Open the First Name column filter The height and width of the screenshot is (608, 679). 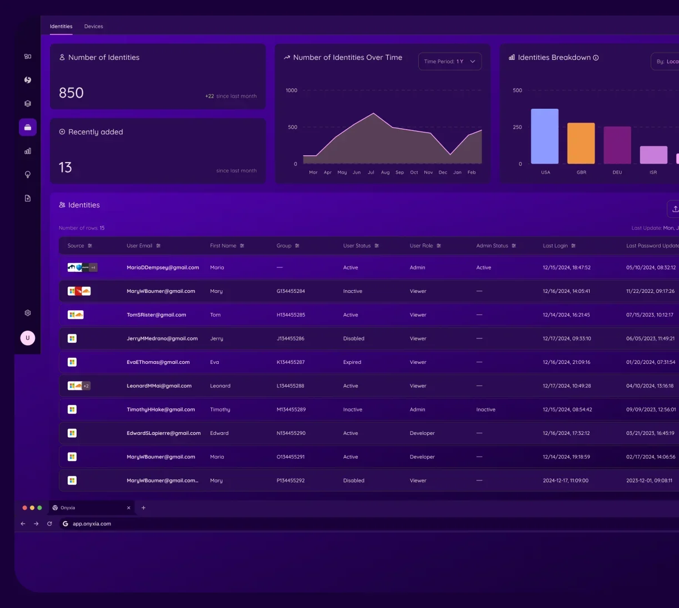(242, 246)
